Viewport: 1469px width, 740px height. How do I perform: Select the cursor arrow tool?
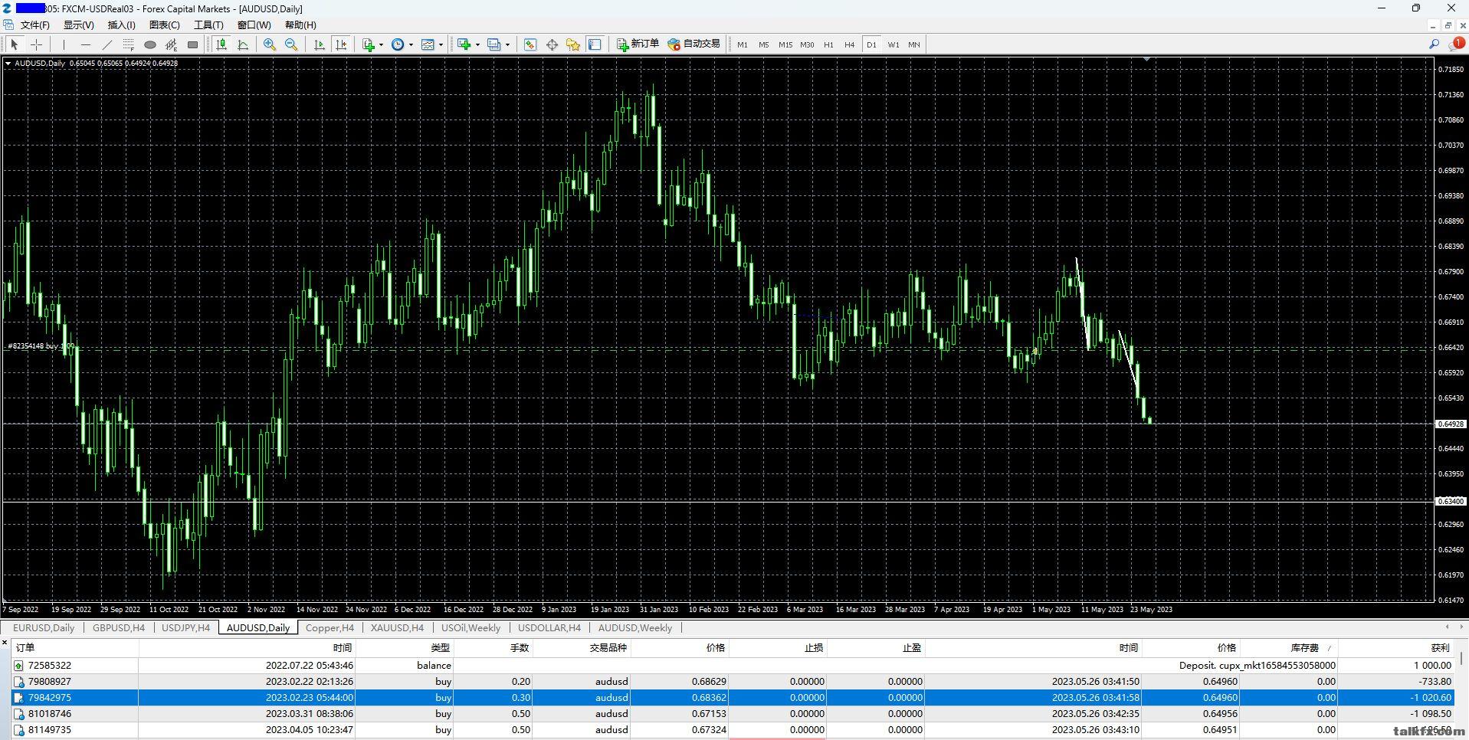coord(15,44)
